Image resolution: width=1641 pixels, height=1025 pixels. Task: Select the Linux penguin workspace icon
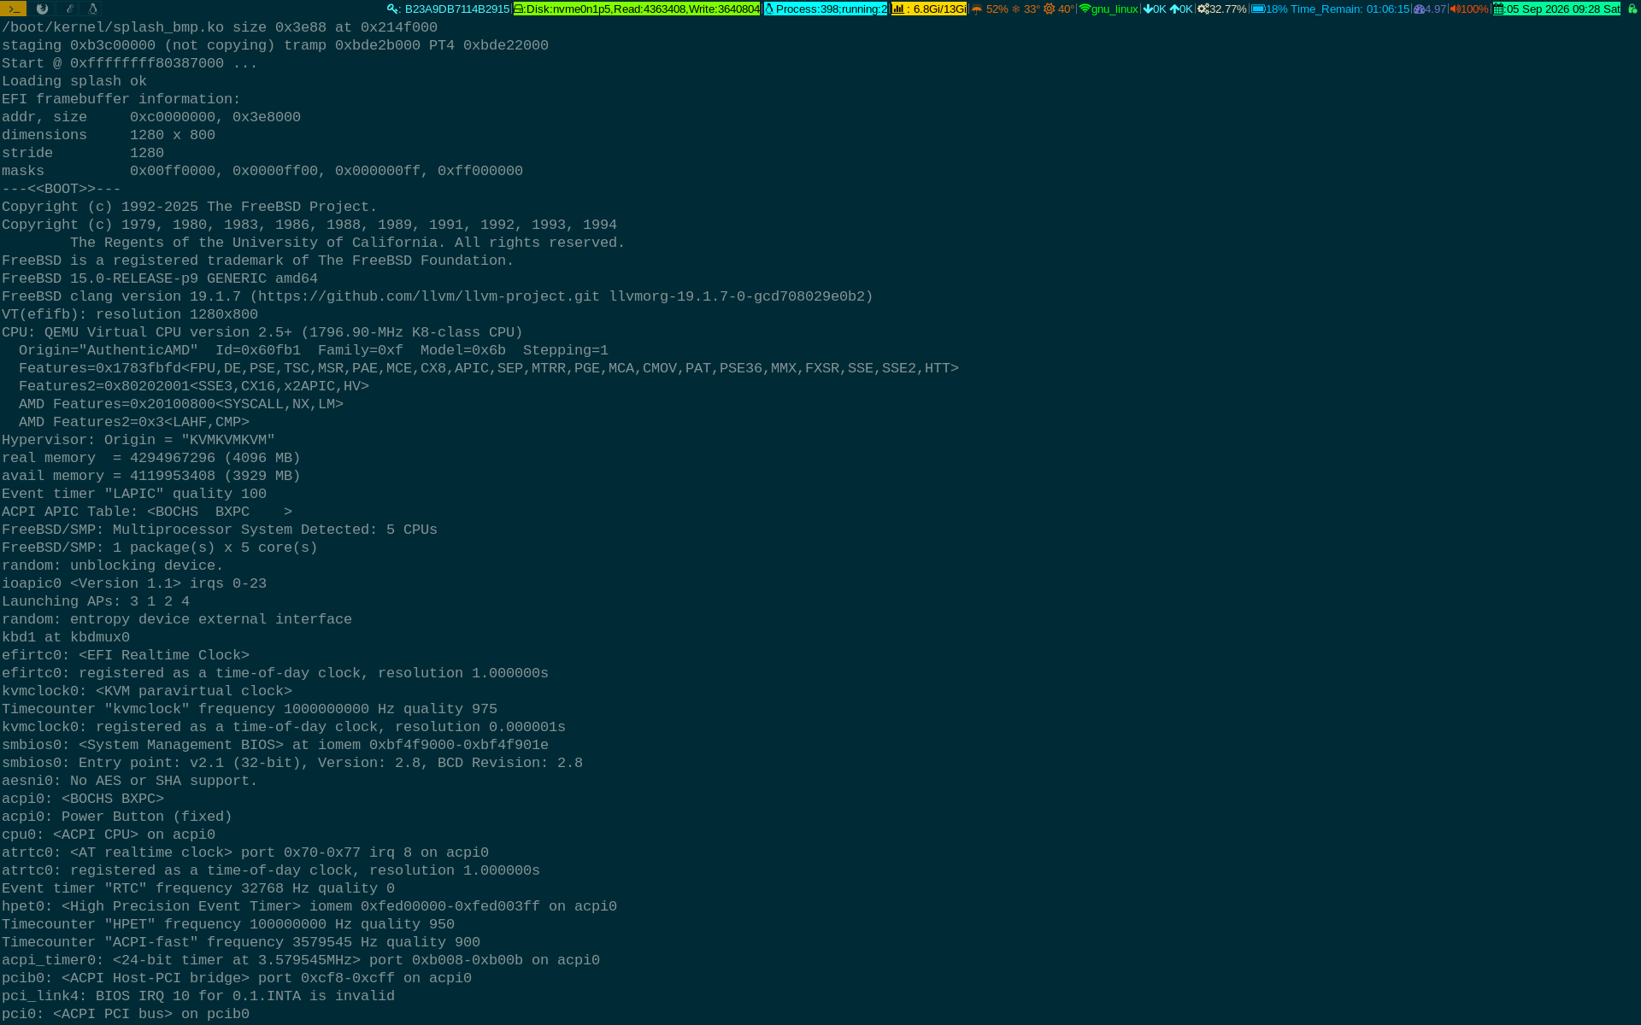[x=93, y=9]
